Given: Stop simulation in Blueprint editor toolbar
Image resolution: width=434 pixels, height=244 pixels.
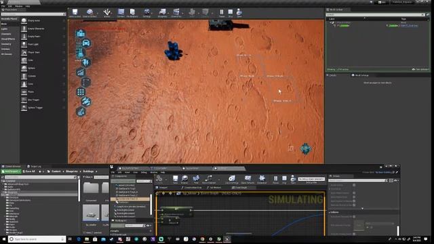Looking at the screenshot, I should 284,180.
